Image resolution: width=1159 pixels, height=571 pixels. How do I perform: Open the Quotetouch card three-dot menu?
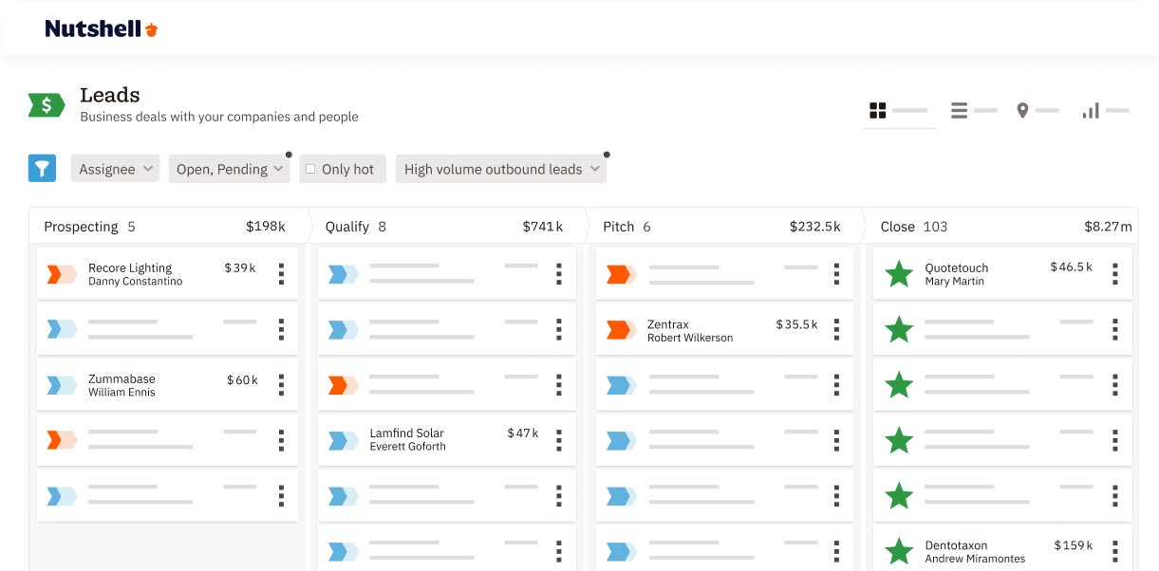[1114, 274]
